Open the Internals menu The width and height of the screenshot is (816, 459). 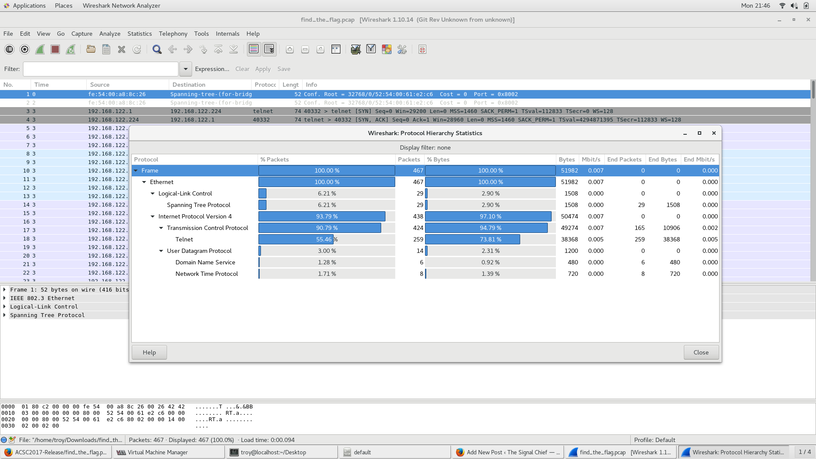click(227, 34)
